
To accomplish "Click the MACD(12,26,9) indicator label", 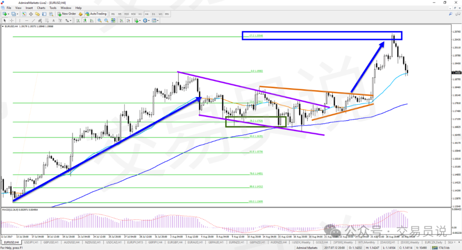I will pyautogui.click(x=20, y=210).
